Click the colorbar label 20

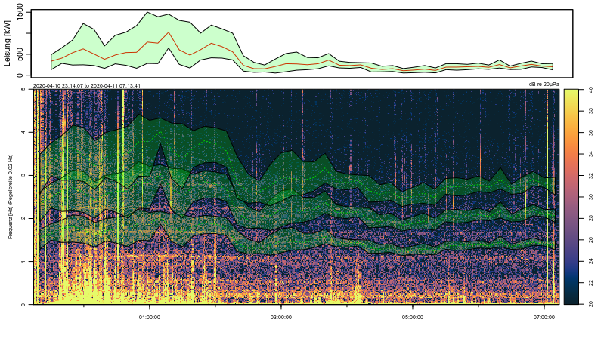591,304
